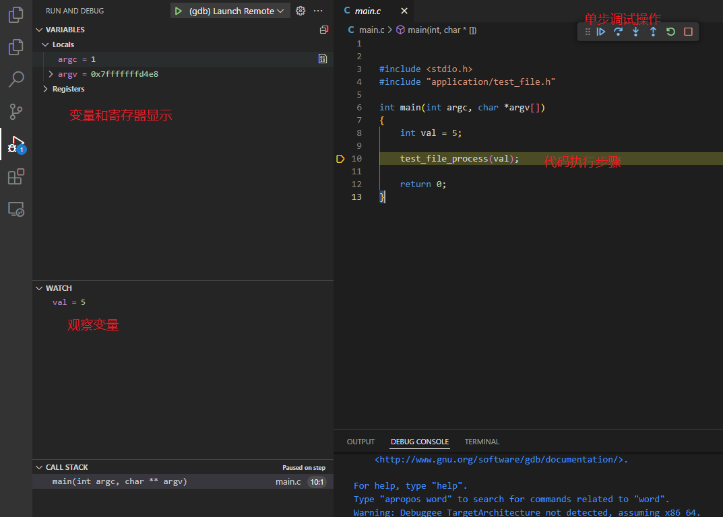Click main.c in the breadcrumb

pyautogui.click(x=372, y=30)
